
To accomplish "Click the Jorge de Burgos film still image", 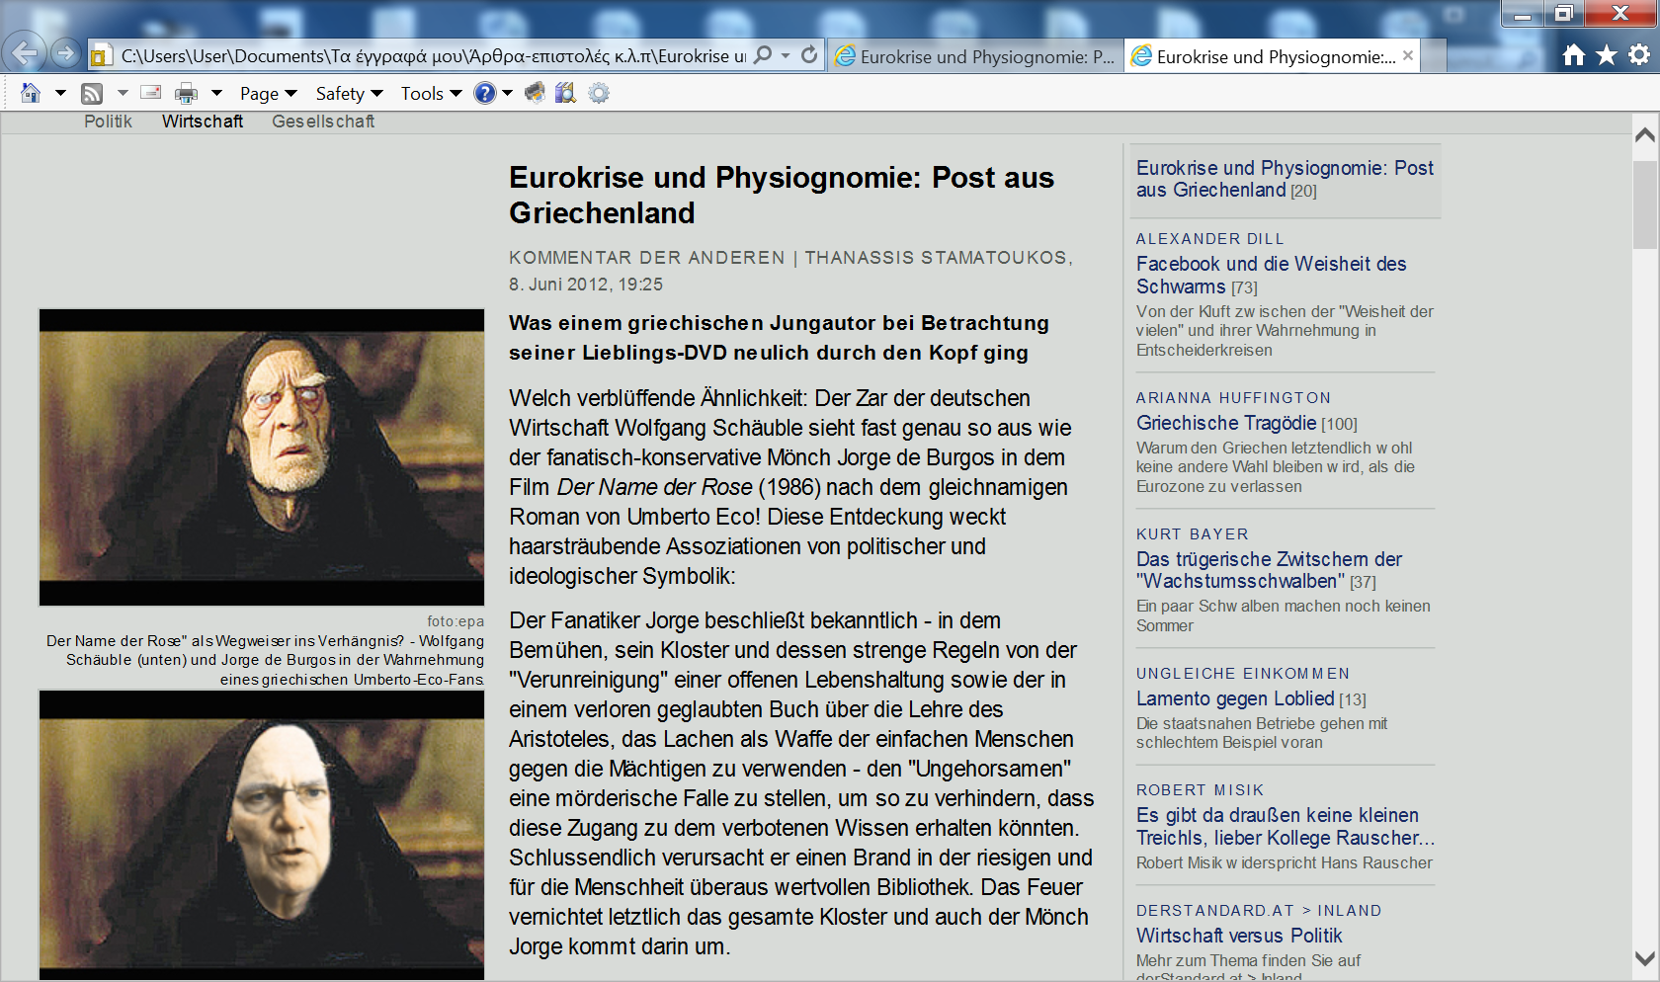I will (x=262, y=456).
